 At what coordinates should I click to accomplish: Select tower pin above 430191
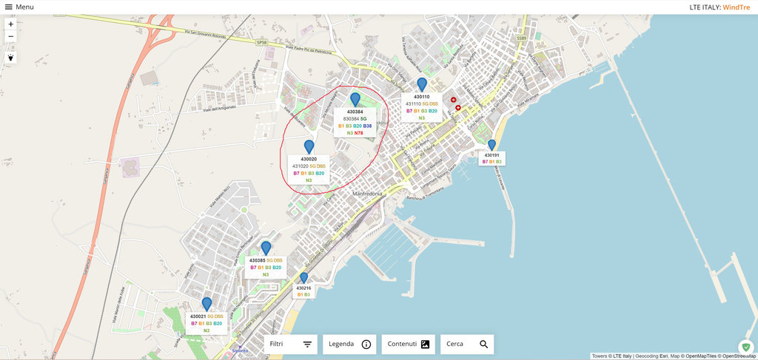(492, 145)
